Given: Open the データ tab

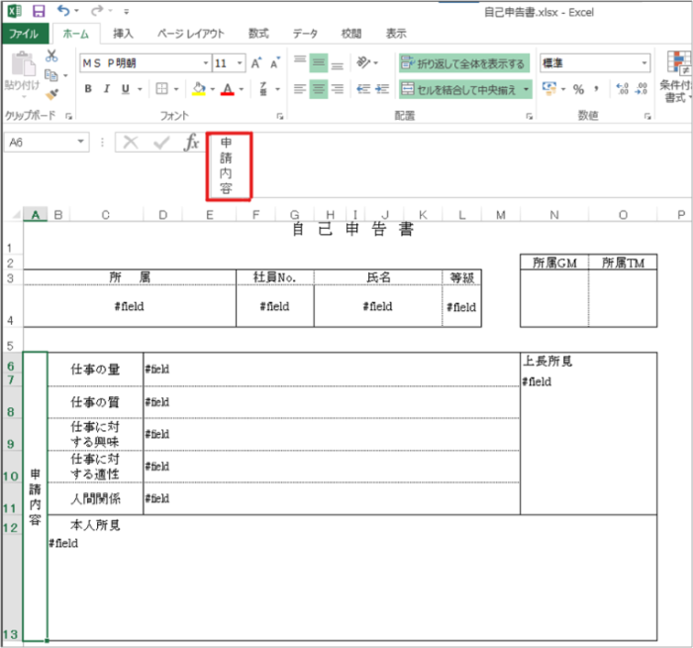Looking at the screenshot, I should click(305, 34).
